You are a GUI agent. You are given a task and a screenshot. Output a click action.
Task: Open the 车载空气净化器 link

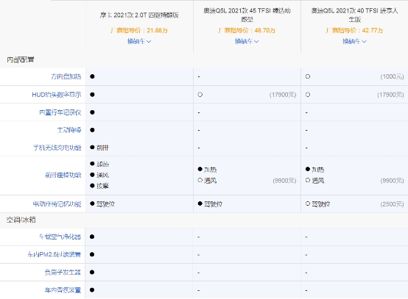click(x=60, y=237)
